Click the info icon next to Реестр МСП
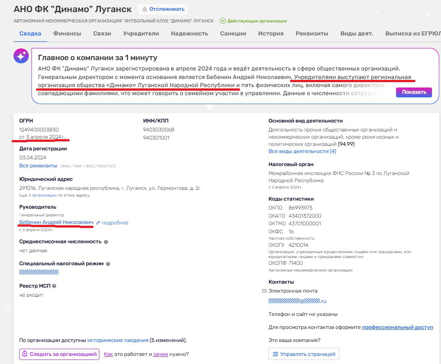This screenshot has width=441, height=364. click(54, 286)
